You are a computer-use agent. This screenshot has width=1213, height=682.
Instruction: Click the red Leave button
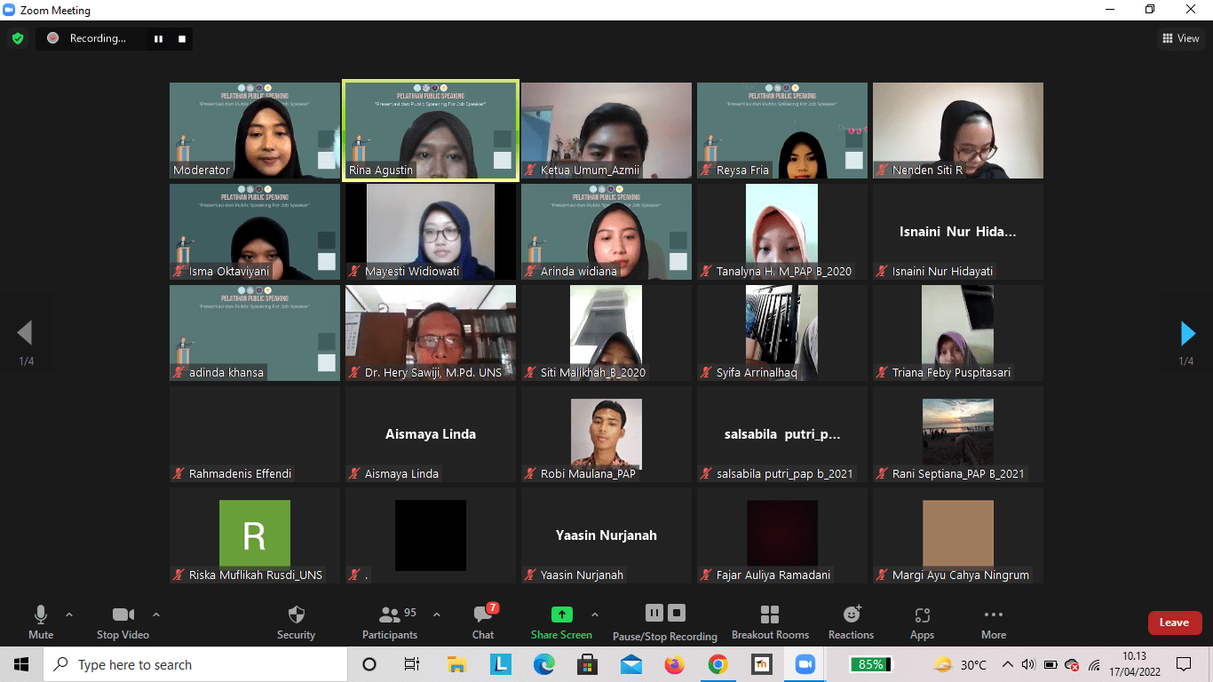[1174, 623]
